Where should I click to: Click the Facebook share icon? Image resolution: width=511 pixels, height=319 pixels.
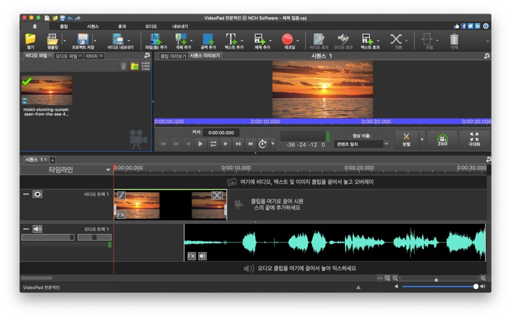tap(464, 26)
